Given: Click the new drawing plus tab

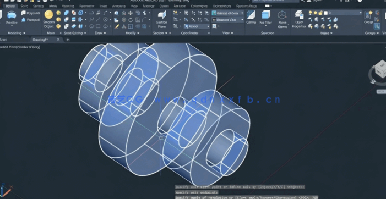Looking at the screenshot, I should coord(68,40).
